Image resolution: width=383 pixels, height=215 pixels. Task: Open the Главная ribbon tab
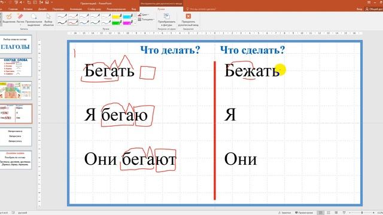(x=13, y=9)
